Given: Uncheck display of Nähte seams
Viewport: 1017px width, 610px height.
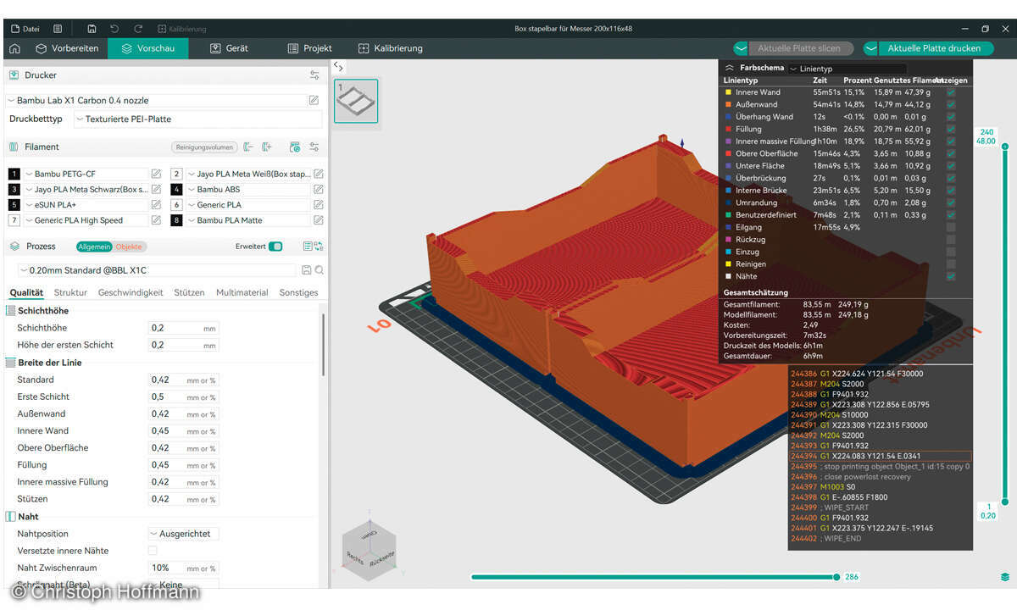Looking at the screenshot, I should 951,276.
